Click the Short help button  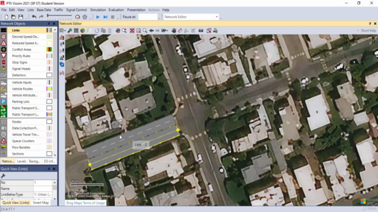(369, 31)
